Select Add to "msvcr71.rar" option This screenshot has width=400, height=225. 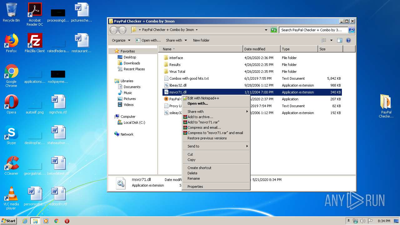216,122
